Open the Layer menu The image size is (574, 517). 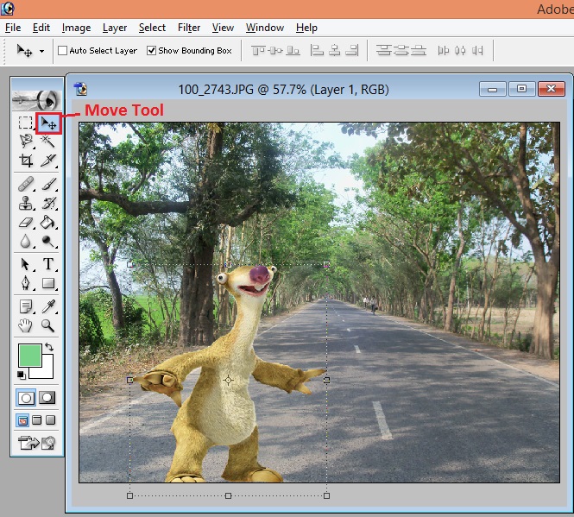point(115,28)
